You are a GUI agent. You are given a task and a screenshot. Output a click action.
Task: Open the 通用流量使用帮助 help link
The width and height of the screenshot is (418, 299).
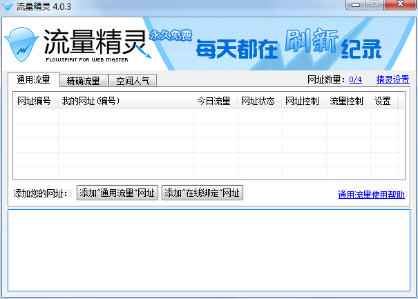click(x=371, y=195)
